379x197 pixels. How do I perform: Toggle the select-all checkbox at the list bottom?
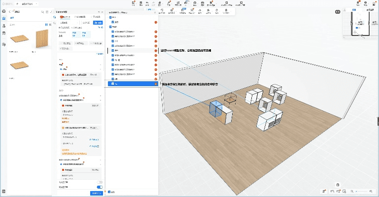pos(110,192)
